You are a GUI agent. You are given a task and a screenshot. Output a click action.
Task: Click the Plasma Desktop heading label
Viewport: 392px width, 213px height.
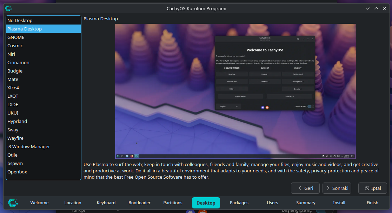pos(100,19)
